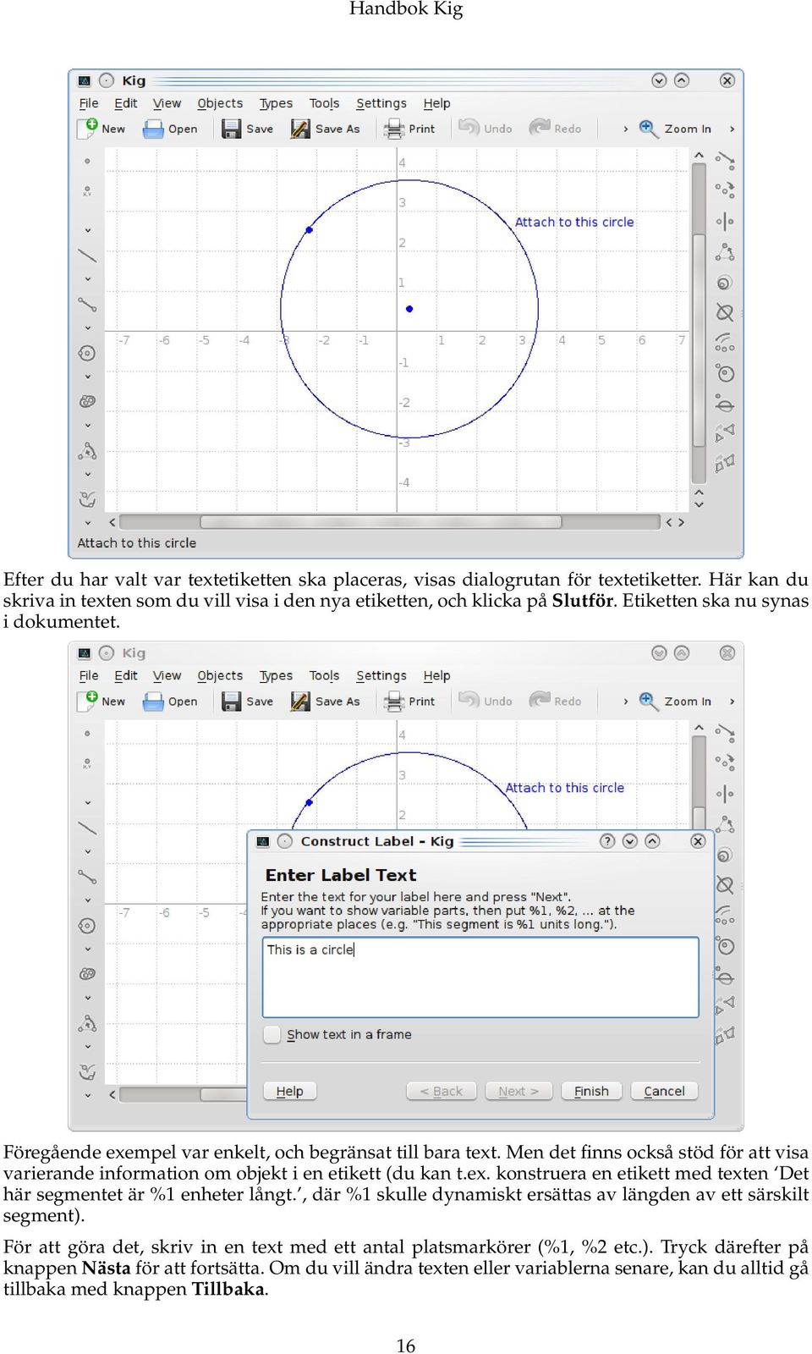812x1354 pixels.
Task: Click the < Back button in the dialog
Action: click(x=442, y=1091)
